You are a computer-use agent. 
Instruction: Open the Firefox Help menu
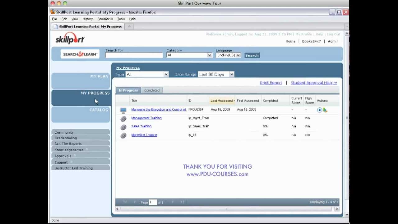(x=132, y=19)
